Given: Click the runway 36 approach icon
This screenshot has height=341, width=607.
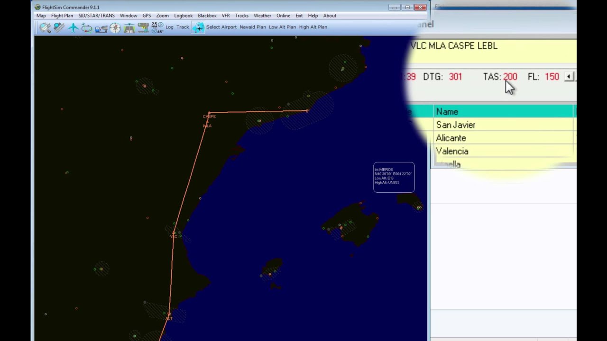Looking at the screenshot, I should tap(129, 27).
